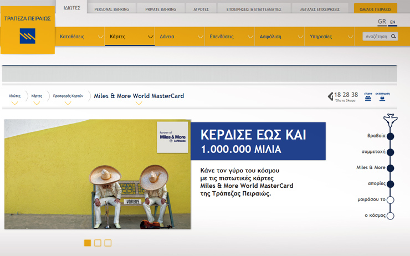This screenshot has width=410, height=256.
Task: Click the βραβεία timeline label
Action: [x=376, y=136]
